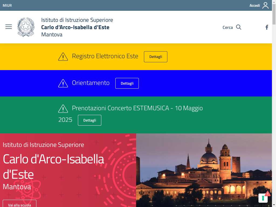
Task: Open Dettagli for Prenotazioni Concerto ESTEMUSICA
Action: tap(89, 120)
